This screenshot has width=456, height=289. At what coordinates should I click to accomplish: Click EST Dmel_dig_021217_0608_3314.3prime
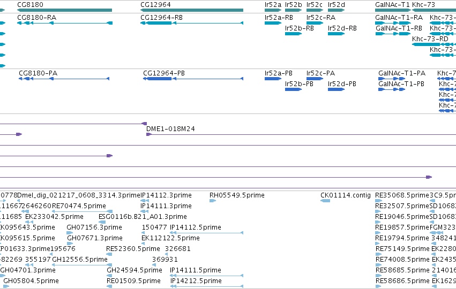79,195
